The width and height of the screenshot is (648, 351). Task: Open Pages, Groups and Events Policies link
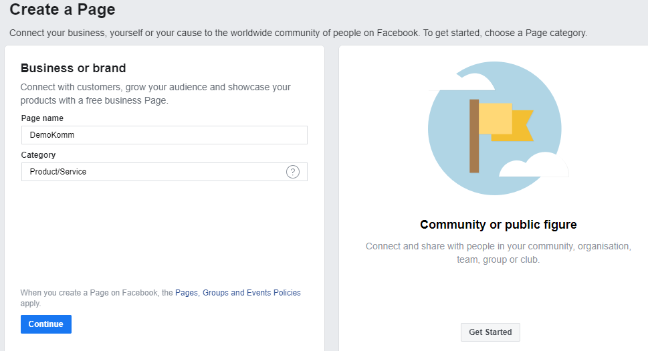point(238,293)
